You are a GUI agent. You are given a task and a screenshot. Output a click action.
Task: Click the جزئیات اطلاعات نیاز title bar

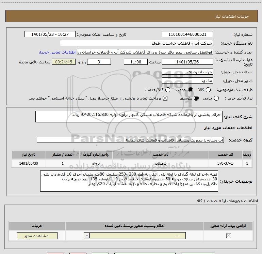[131, 16]
